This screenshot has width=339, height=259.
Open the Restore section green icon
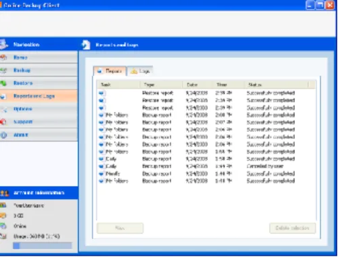3,83
